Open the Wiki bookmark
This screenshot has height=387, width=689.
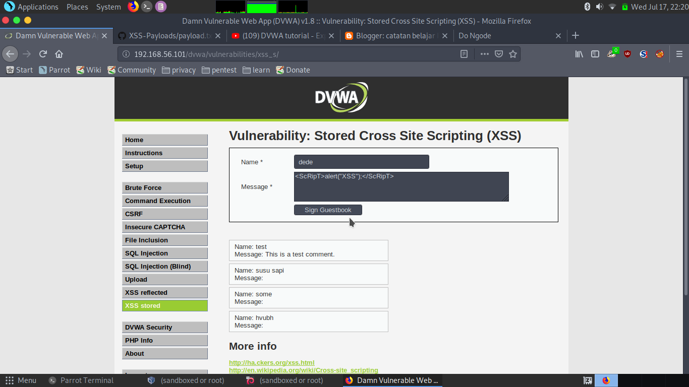coord(89,70)
